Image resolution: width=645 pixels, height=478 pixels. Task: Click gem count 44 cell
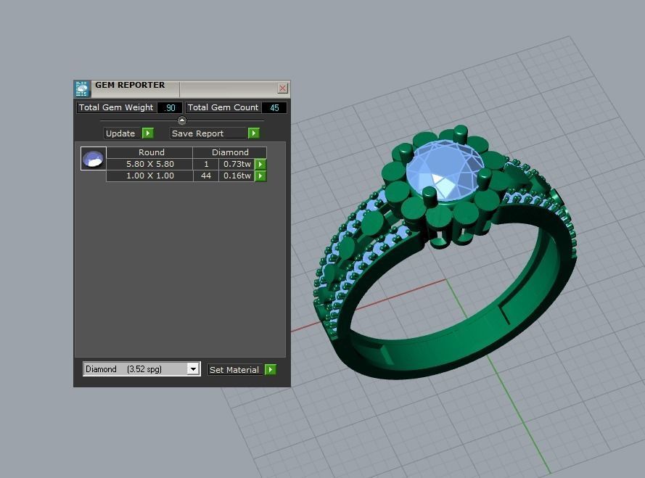(x=206, y=176)
